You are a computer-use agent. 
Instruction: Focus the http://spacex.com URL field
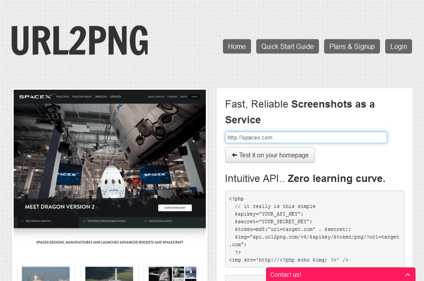[306, 138]
